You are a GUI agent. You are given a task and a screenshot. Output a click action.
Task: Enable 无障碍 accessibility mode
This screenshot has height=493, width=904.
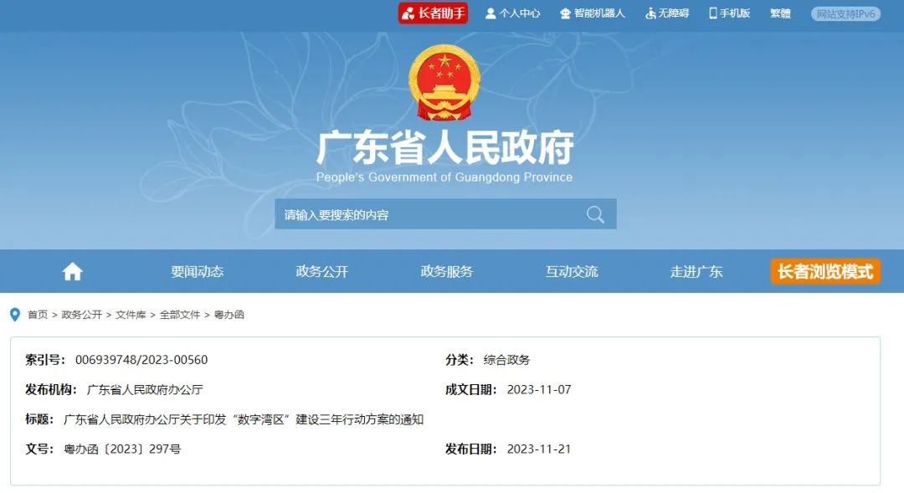click(667, 13)
